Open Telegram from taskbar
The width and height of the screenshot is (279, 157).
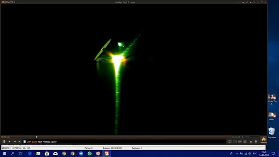[81, 154]
